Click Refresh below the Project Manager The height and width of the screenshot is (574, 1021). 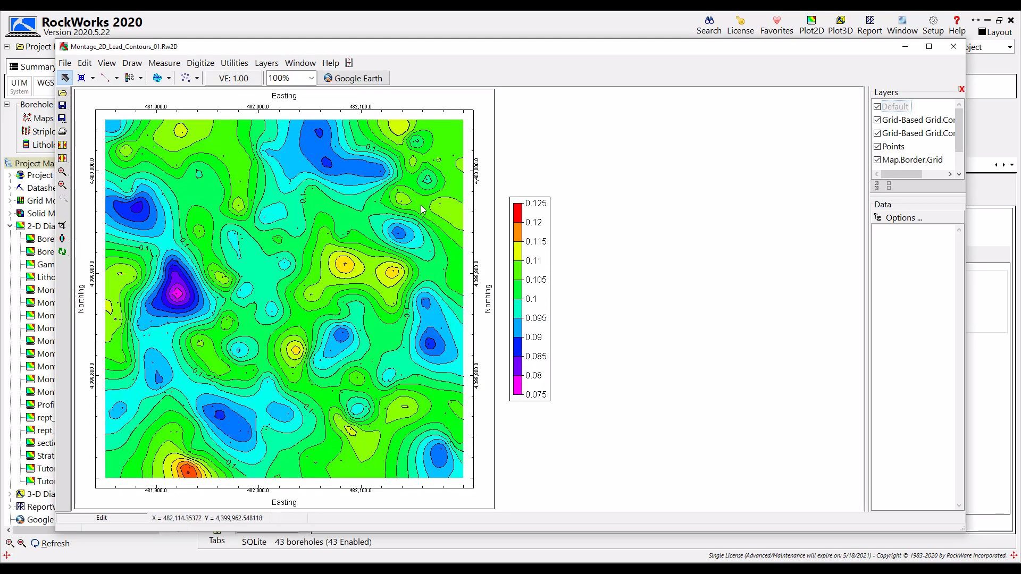[x=51, y=543]
